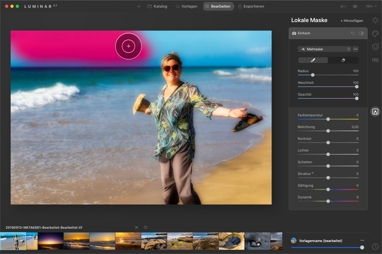382x254 pixels.
Task: Select the eraser mask mode
Action: pos(343,60)
